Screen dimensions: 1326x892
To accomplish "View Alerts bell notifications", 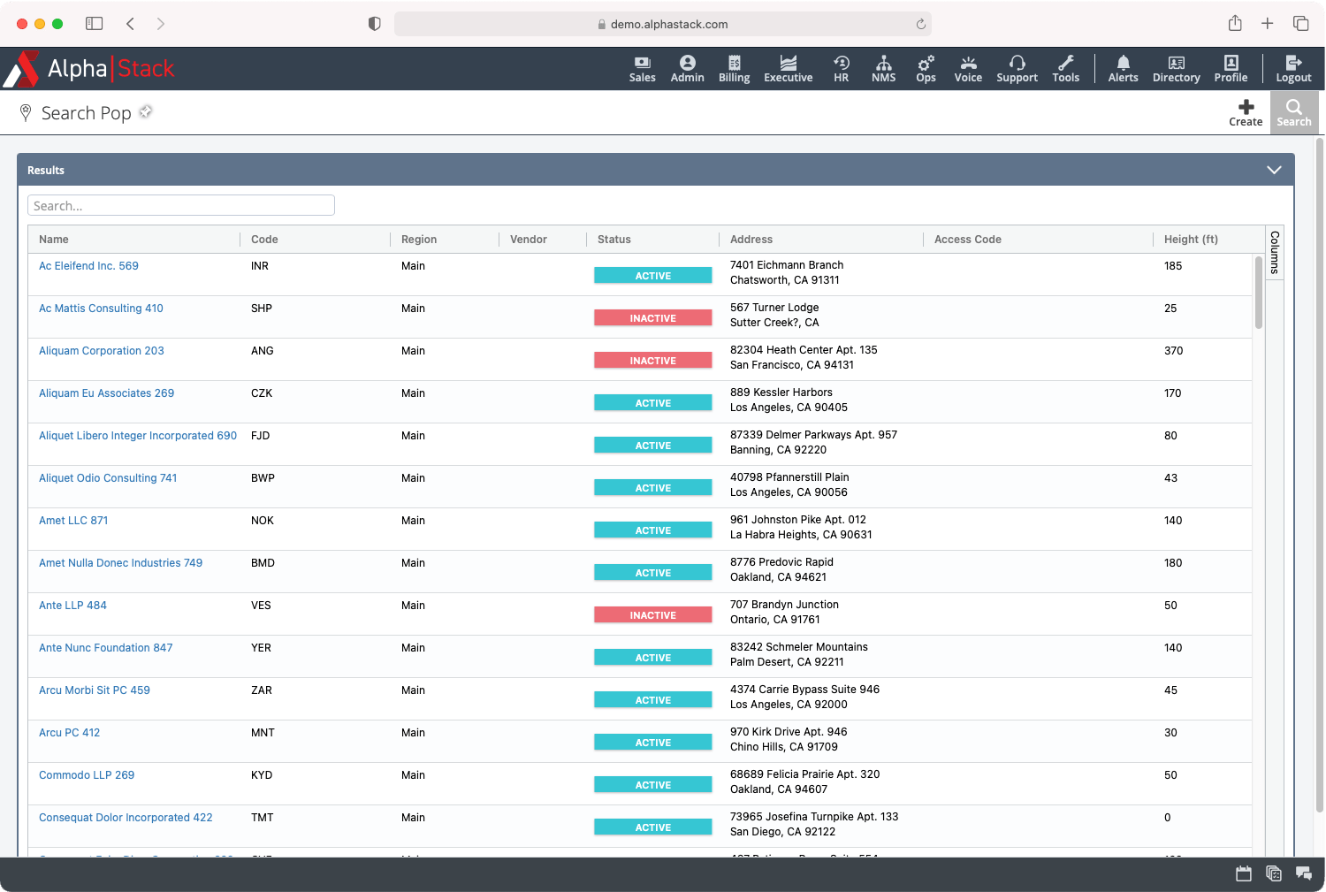I will [1123, 69].
